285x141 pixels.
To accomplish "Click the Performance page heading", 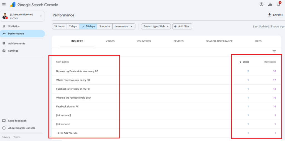I will click(63, 15).
